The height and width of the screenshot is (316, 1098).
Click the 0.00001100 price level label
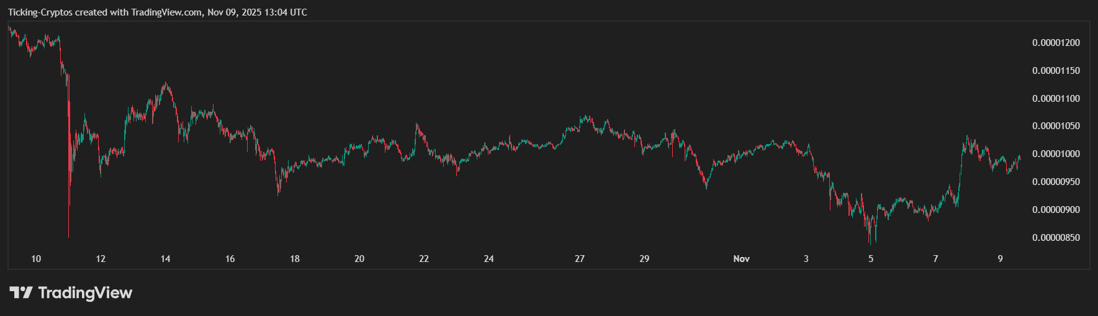1056,99
